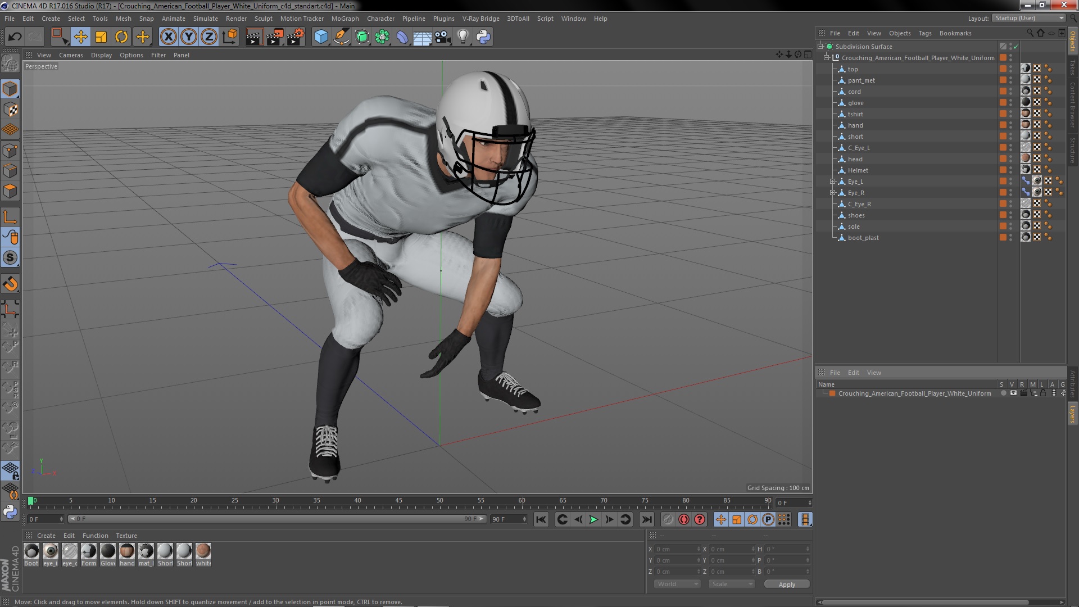Collapse the Subdivision Surface object
Viewport: 1079px width, 607px height.
tap(820, 47)
